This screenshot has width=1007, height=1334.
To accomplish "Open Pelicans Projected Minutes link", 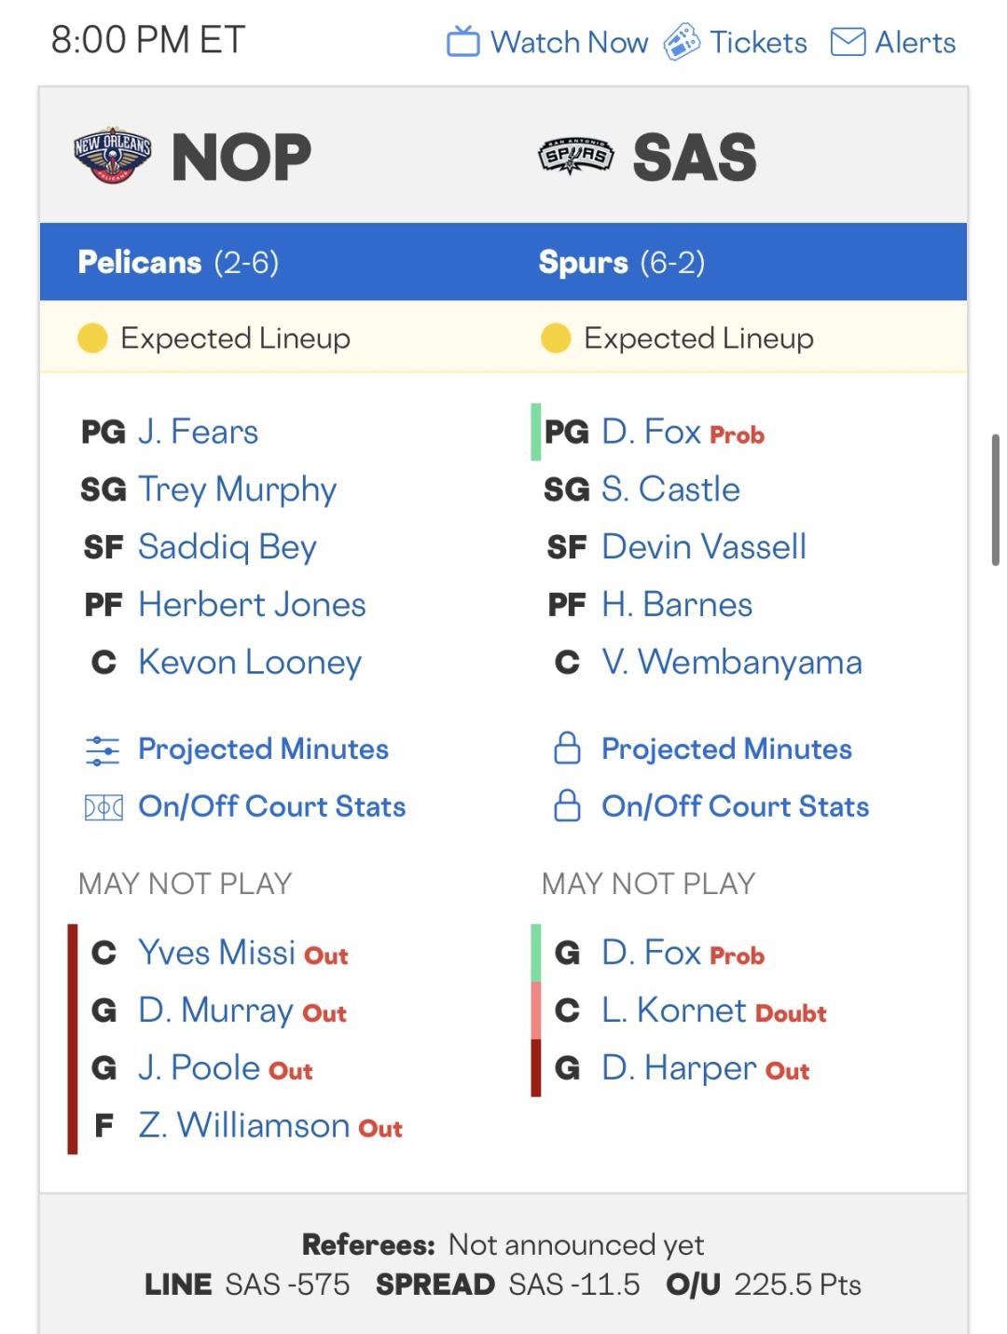I will 263,750.
